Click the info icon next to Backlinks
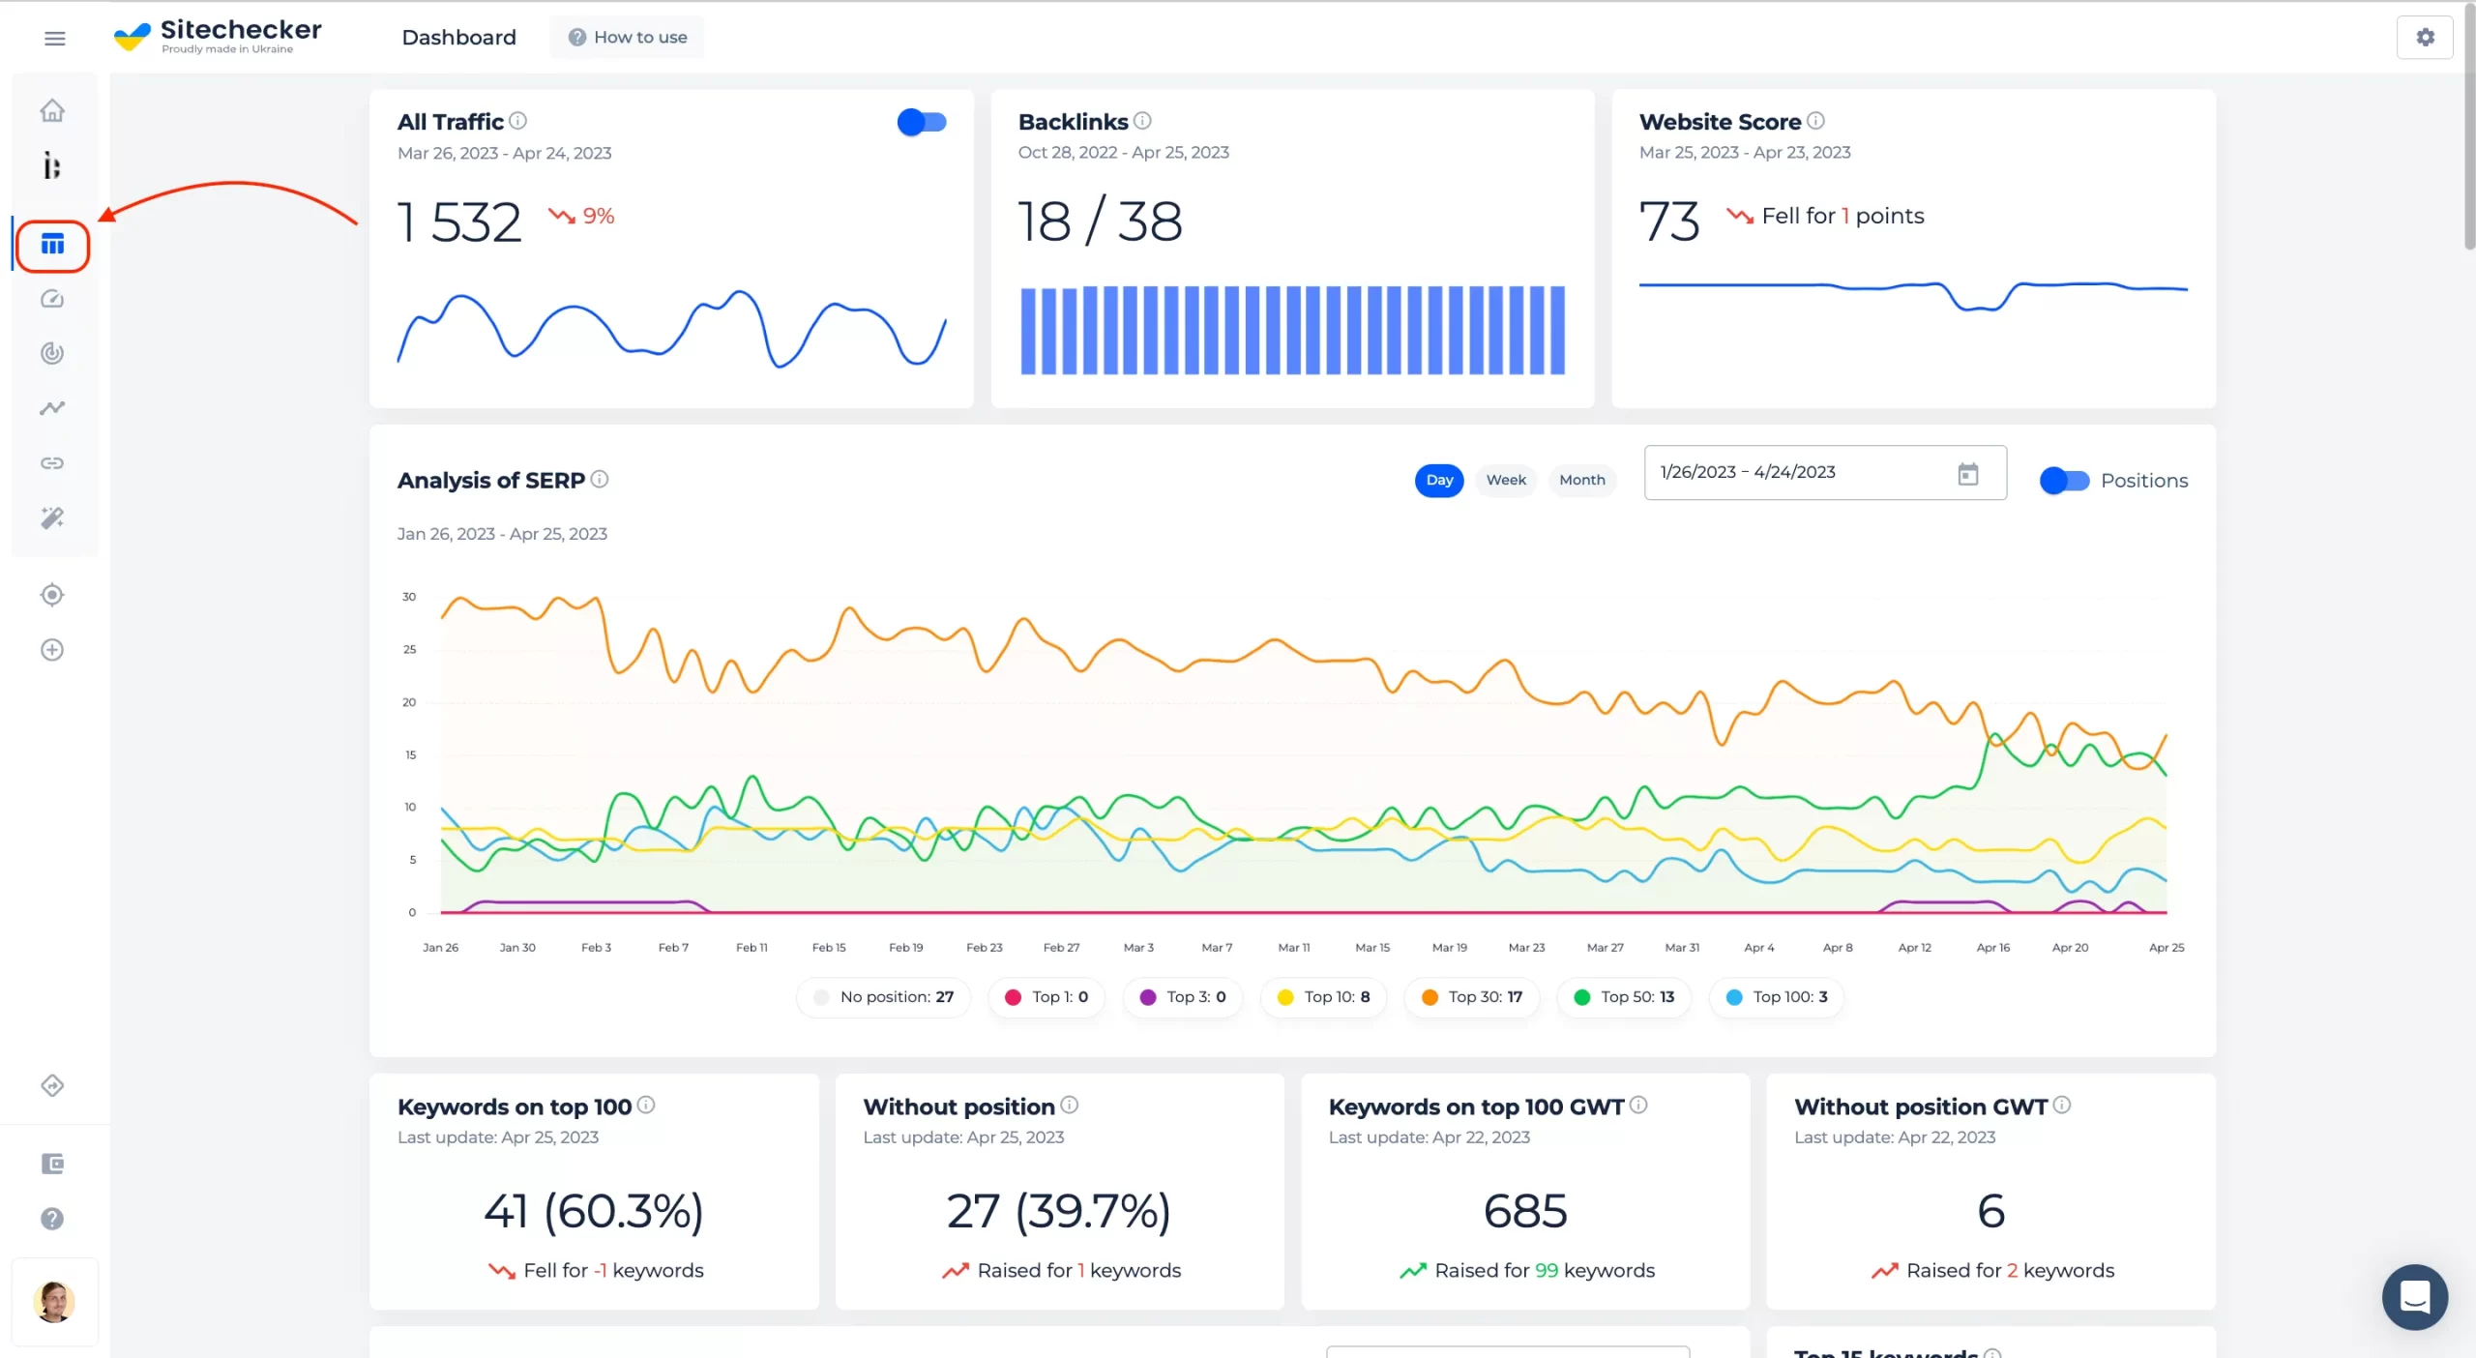 point(1142,121)
